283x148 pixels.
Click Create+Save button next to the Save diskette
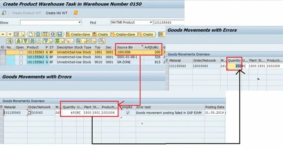tap(79, 34)
